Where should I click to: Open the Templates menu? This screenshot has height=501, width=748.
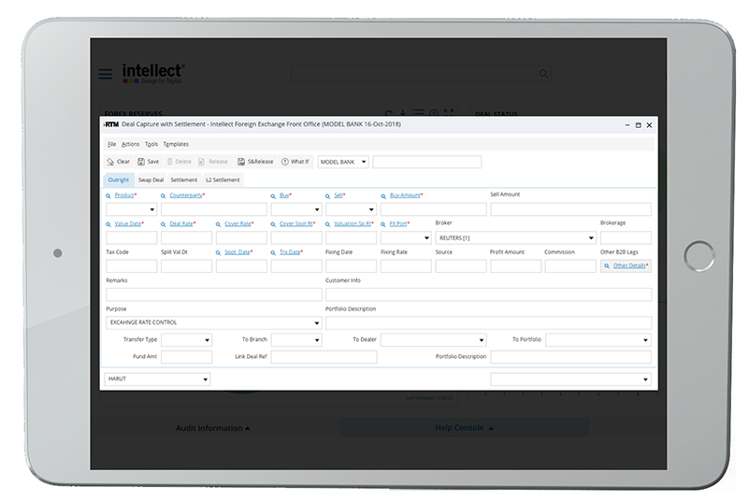tap(176, 144)
